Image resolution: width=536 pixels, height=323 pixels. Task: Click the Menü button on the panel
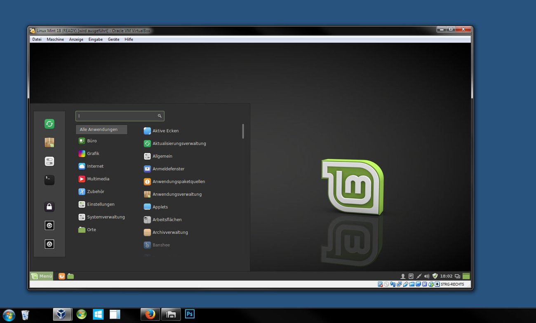click(x=41, y=276)
